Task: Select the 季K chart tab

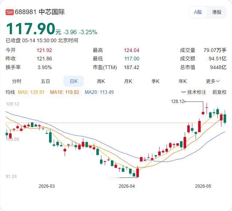Action: (x=155, y=81)
